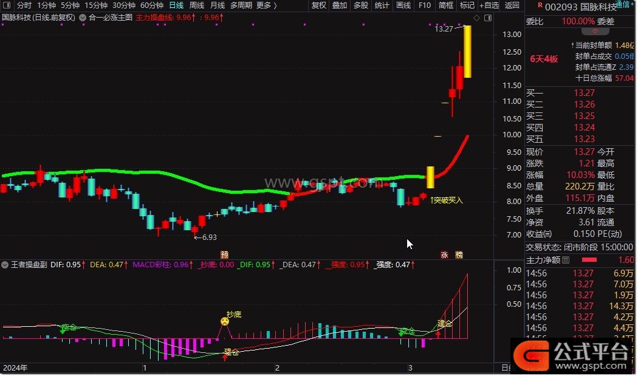Click the 多股 multi-stock button
Image resolution: width=638 pixels, height=376 pixels.
click(361, 5)
